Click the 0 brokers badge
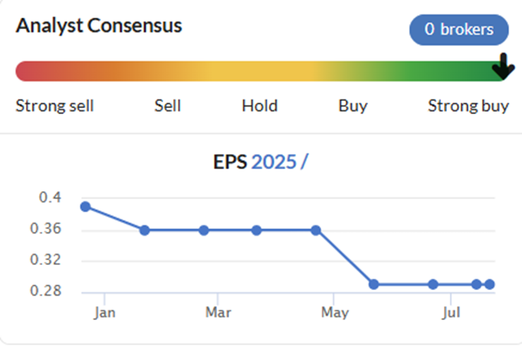Image resolution: width=522 pixels, height=346 pixels. pos(458,30)
